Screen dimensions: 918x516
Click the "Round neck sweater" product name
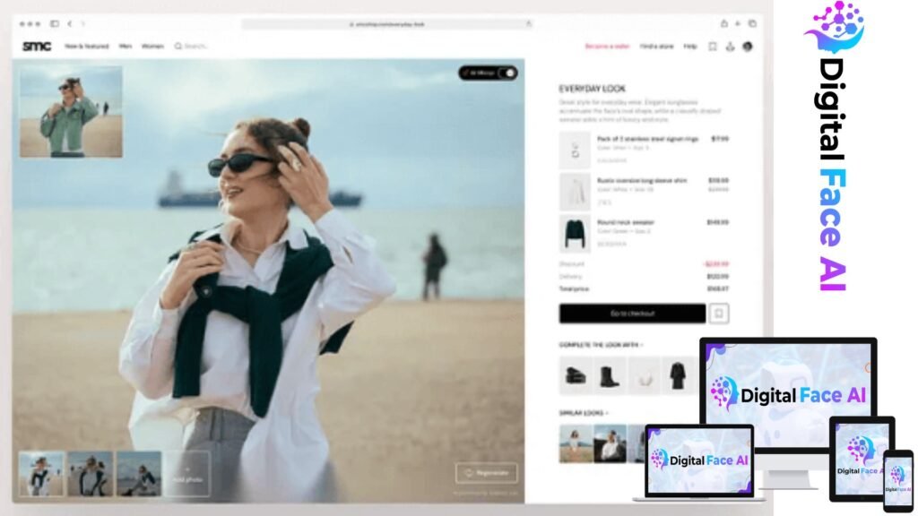(625, 222)
